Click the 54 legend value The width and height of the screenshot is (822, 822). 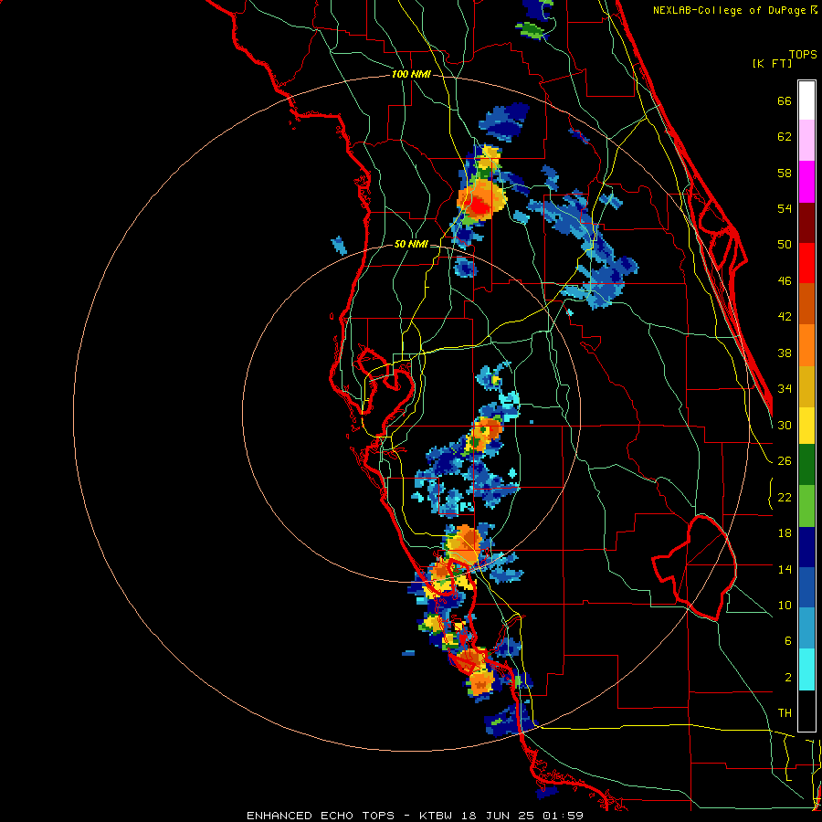pyautogui.click(x=785, y=208)
